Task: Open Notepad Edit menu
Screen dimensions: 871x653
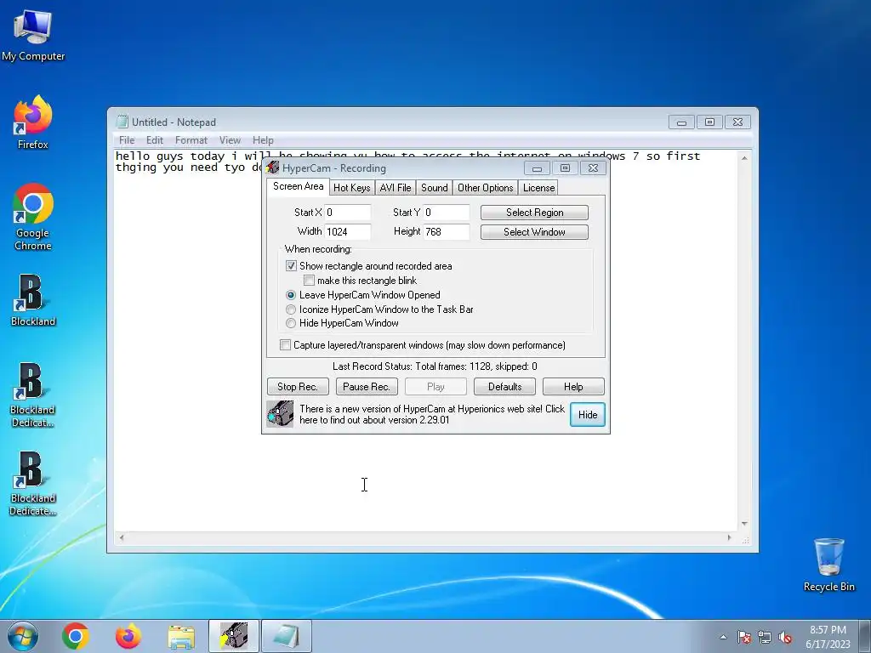Action: tap(155, 140)
